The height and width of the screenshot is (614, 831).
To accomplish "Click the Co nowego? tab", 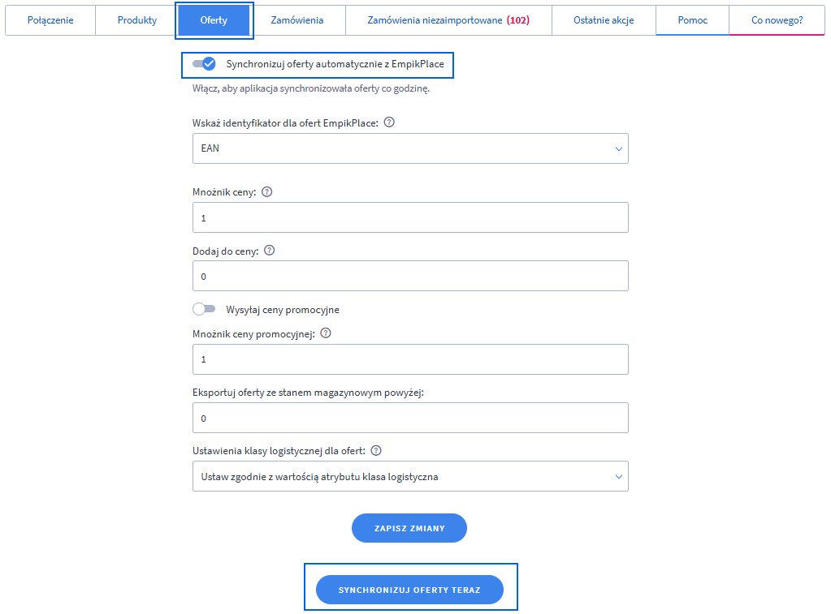I will tap(777, 20).
